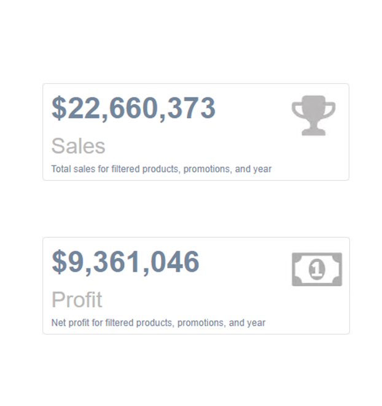Click the trophy base in Sales card
Viewport: 382px width, 406px height.
(313, 132)
